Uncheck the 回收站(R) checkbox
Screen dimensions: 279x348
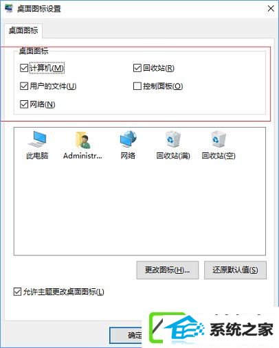(x=137, y=68)
